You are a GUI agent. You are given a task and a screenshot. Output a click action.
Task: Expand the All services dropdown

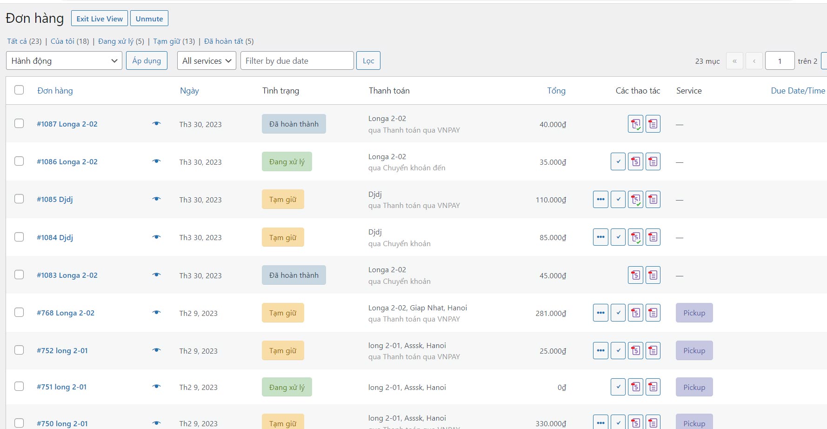tap(207, 61)
